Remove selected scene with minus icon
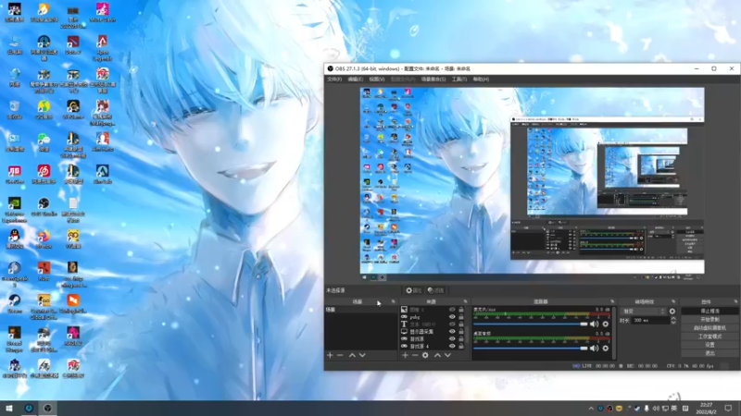Viewport: 741px width, 416px height. point(340,355)
